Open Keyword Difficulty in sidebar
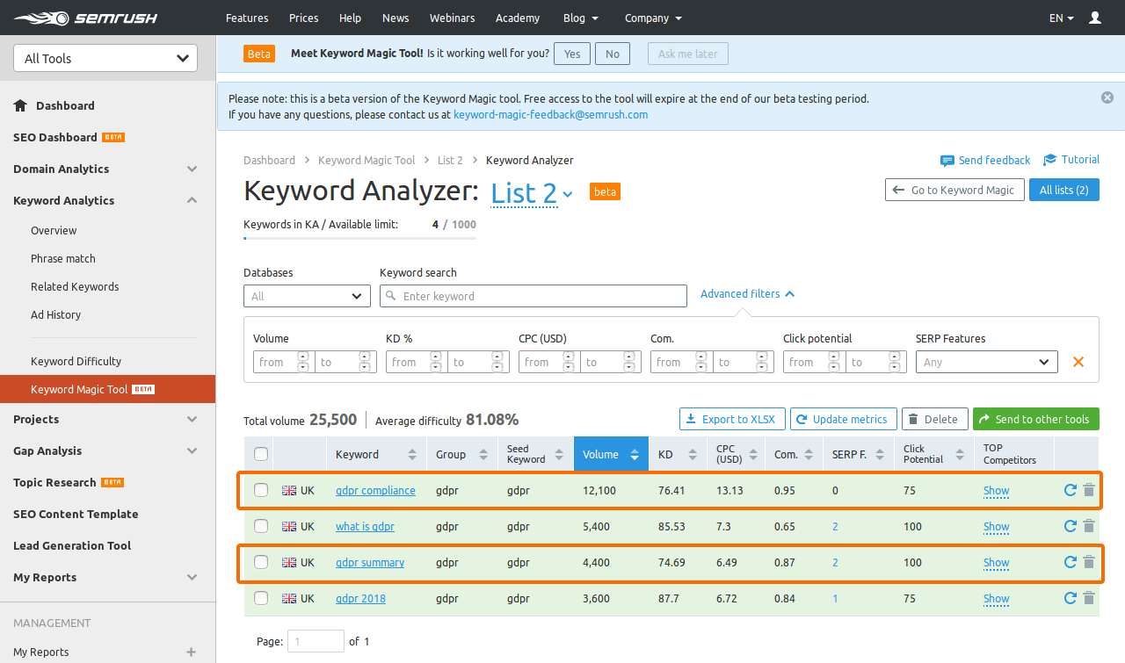Viewport: 1125px width, 663px height. tap(76, 361)
